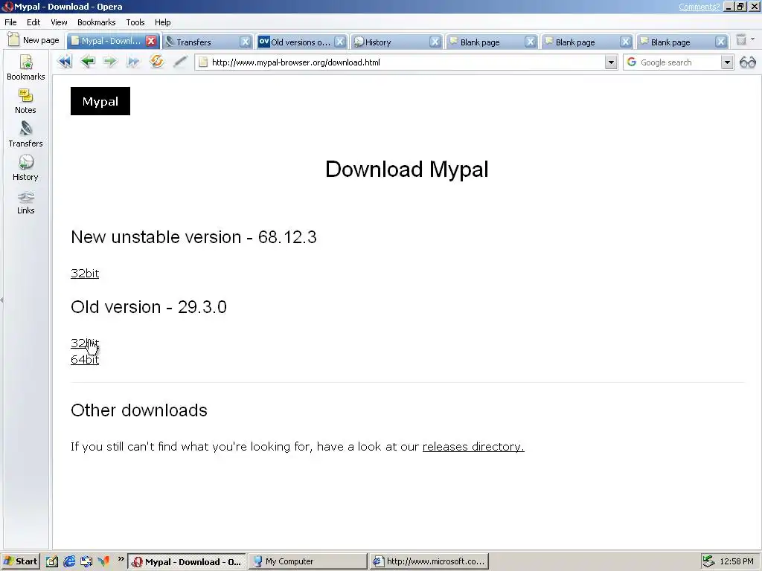Click the wand (pencil) toolbar icon

(180, 62)
